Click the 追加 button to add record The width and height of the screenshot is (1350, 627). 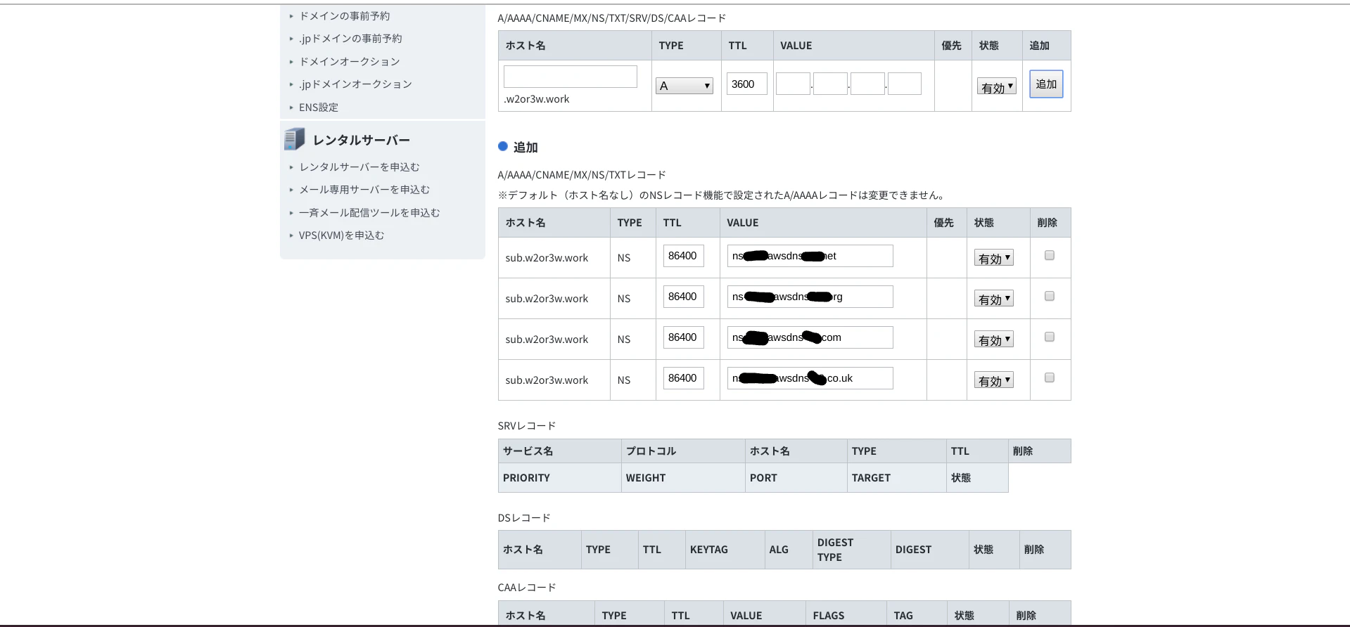coord(1046,84)
